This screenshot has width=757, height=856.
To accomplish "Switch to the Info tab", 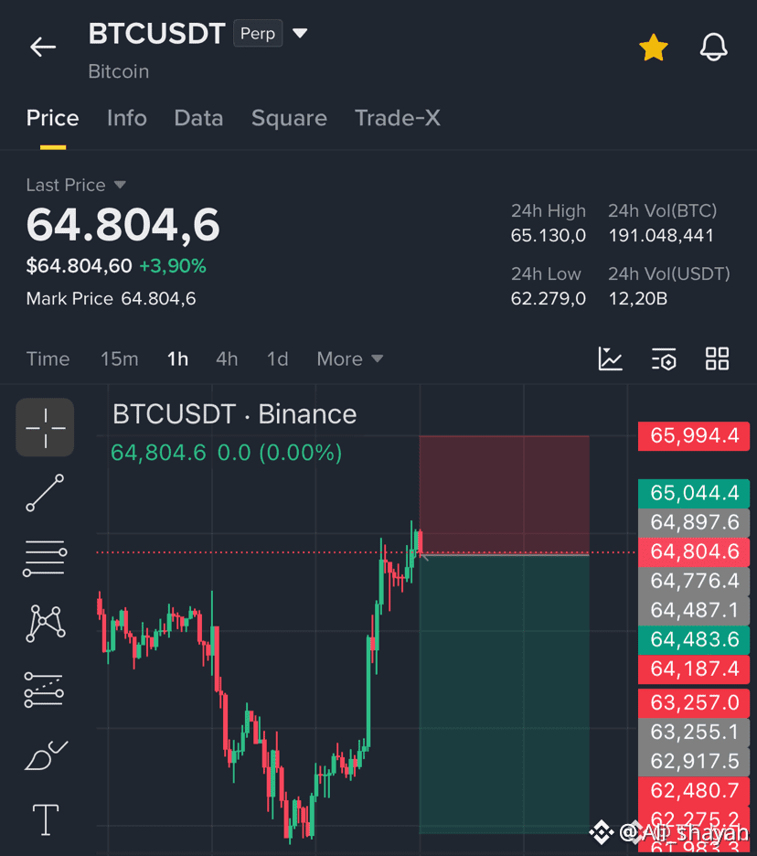I will (x=126, y=118).
